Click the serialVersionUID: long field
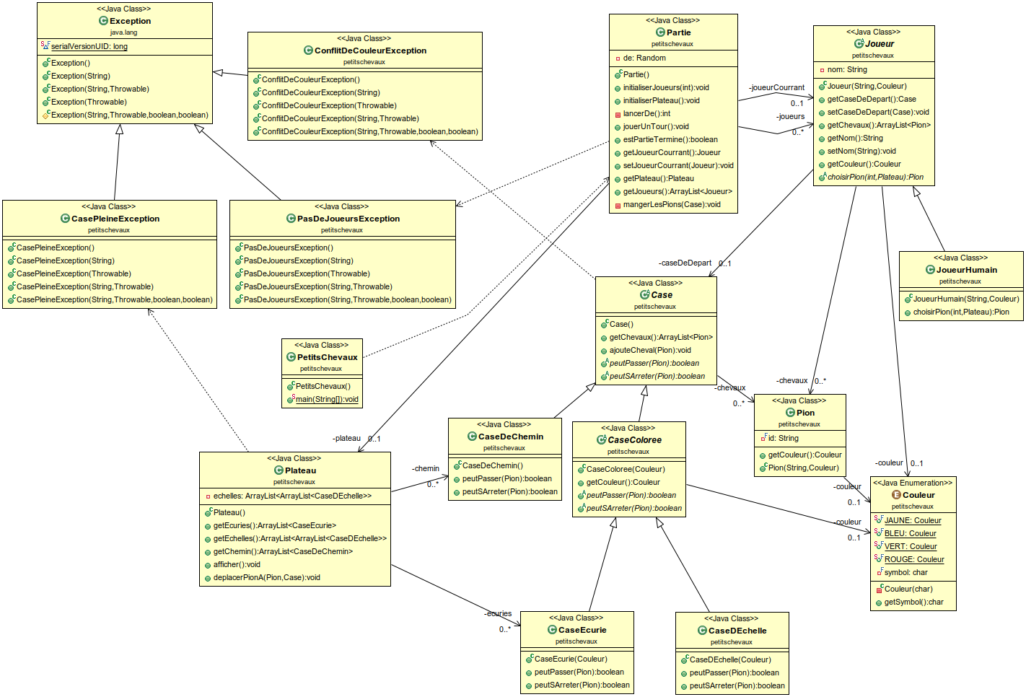Viewport: 1026px width, 697px height. click(x=89, y=46)
